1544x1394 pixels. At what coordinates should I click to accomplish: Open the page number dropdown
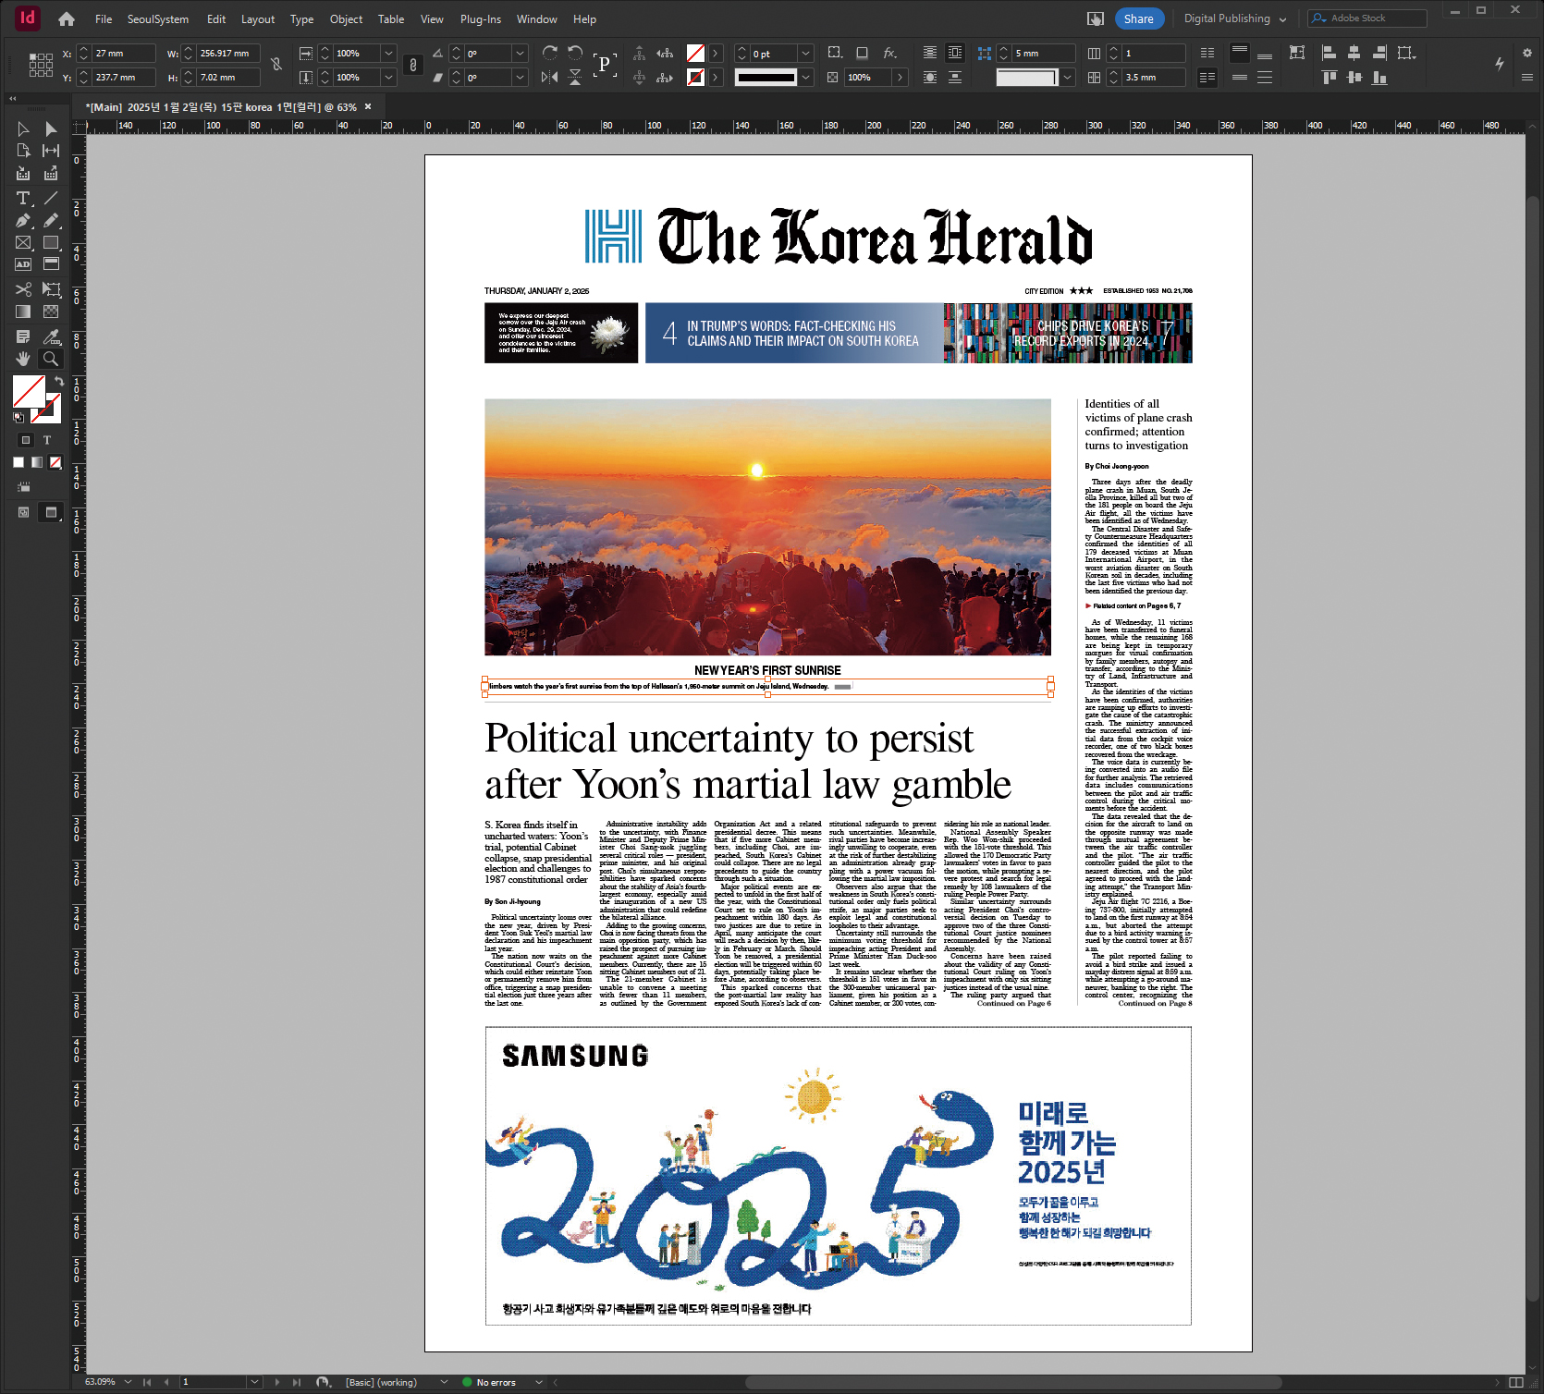pos(254,1382)
